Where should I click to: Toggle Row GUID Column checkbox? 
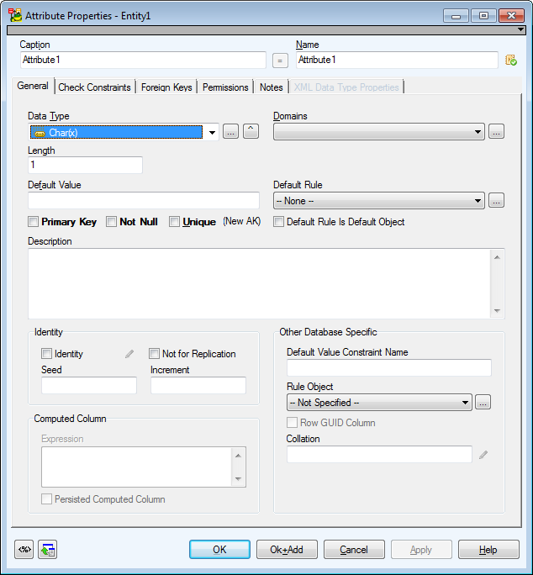[x=292, y=423]
